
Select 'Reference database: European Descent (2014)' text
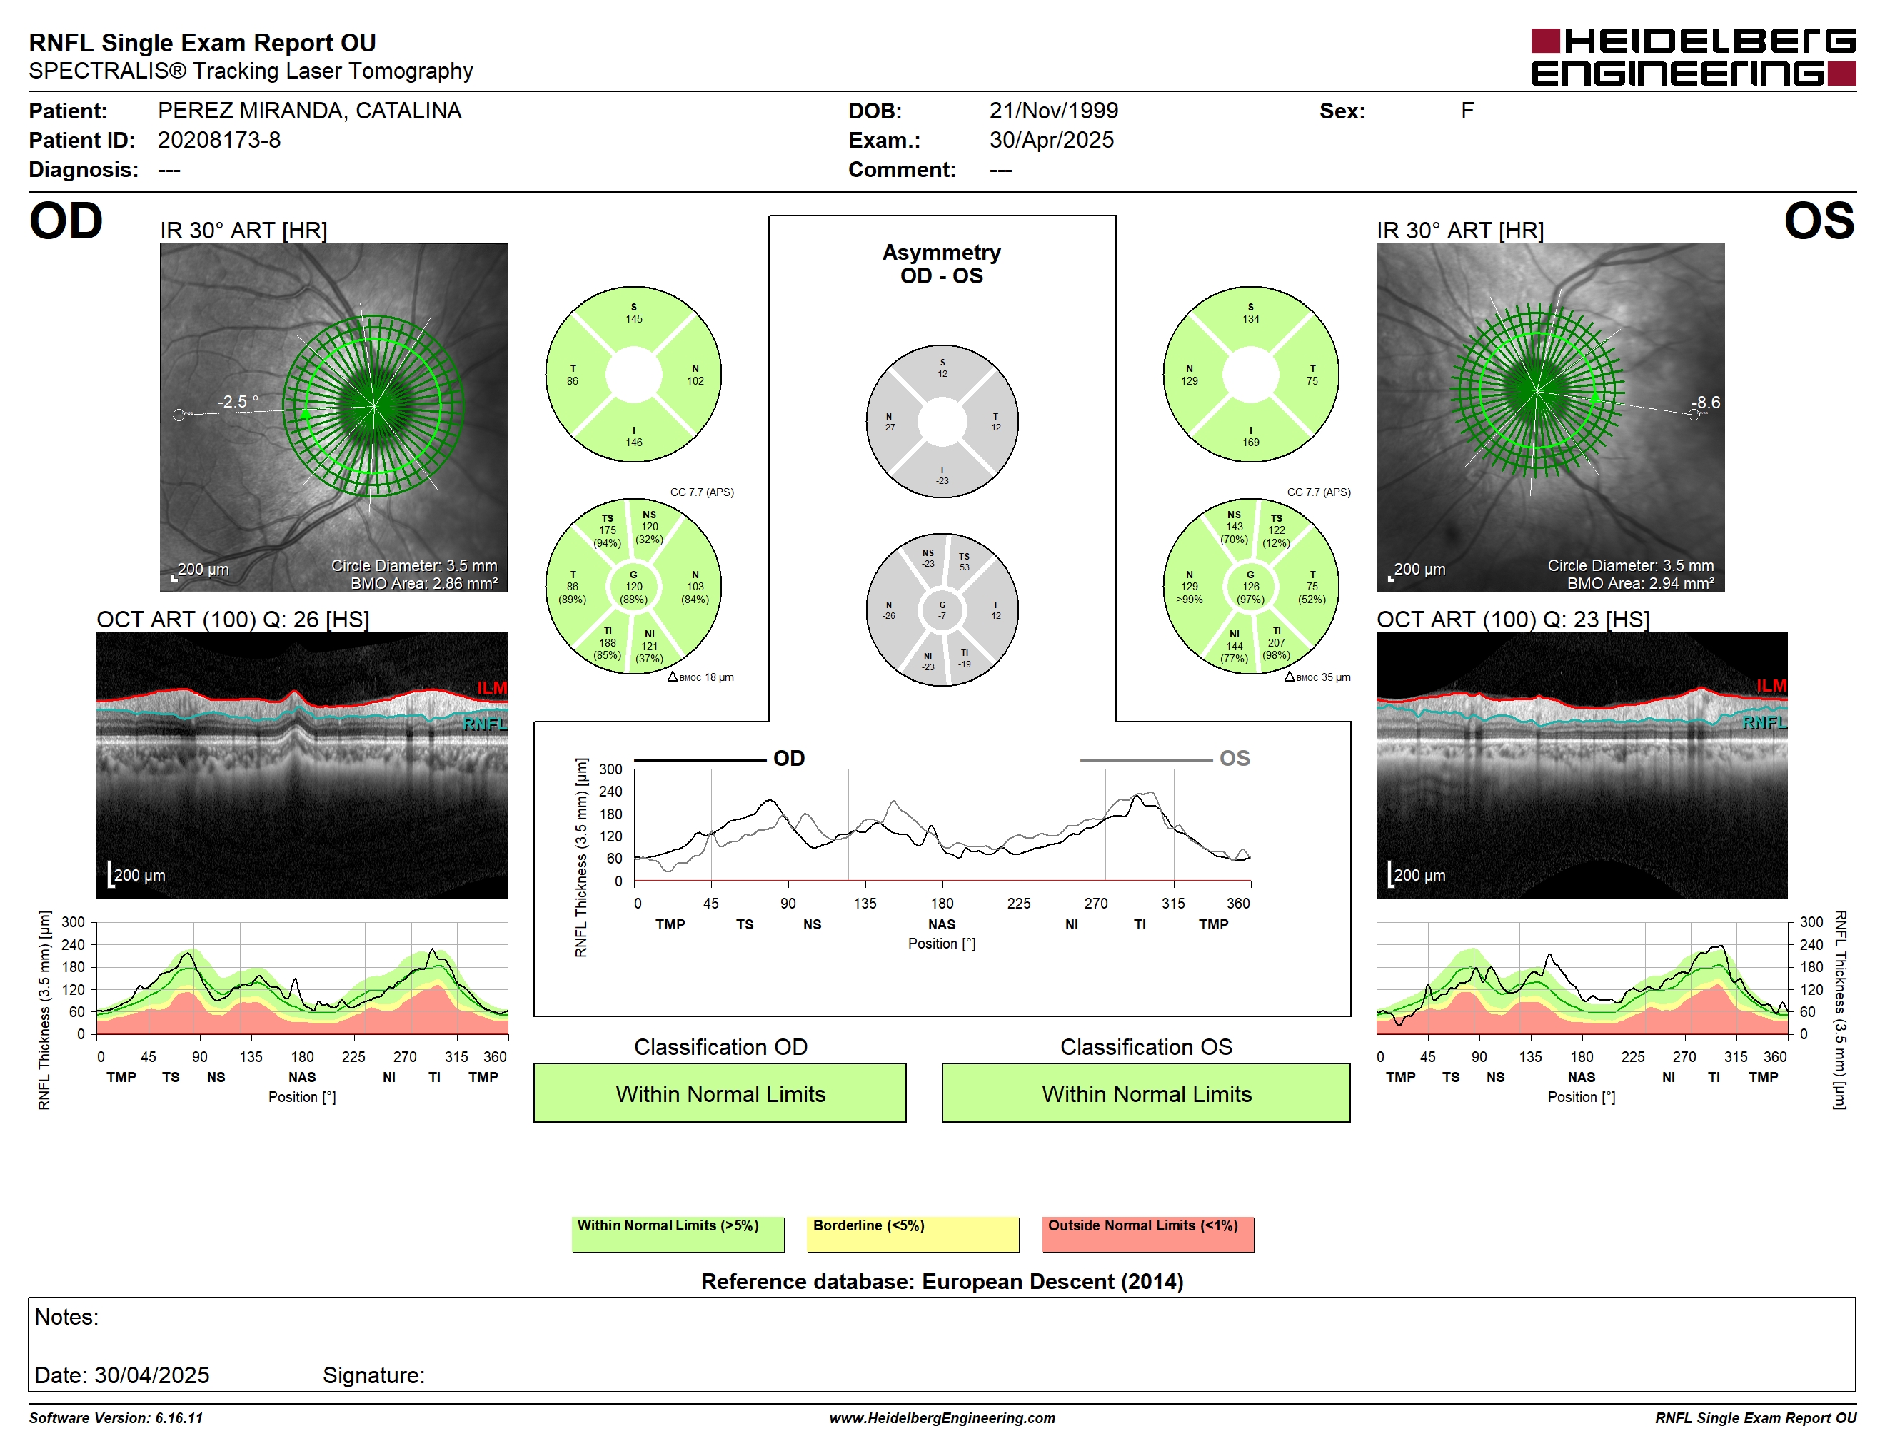[x=942, y=1282]
